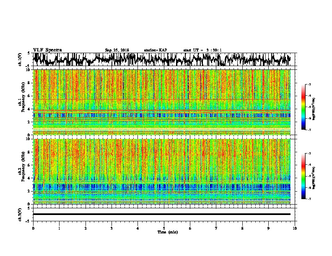Viewport: 332px width, 256px height.
Task: Click the "Time (min)" axis label
Action: click(168, 232)
